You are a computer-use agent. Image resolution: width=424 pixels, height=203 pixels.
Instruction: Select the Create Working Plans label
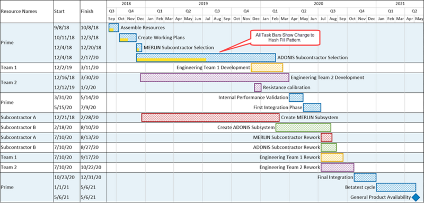(x=162, y=38)
